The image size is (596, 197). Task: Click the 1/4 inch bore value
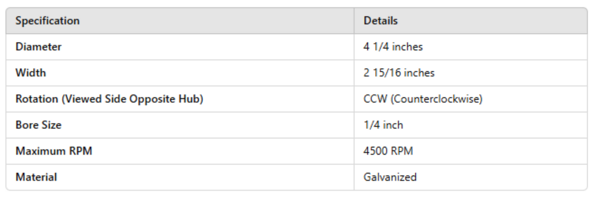point(383,125)
